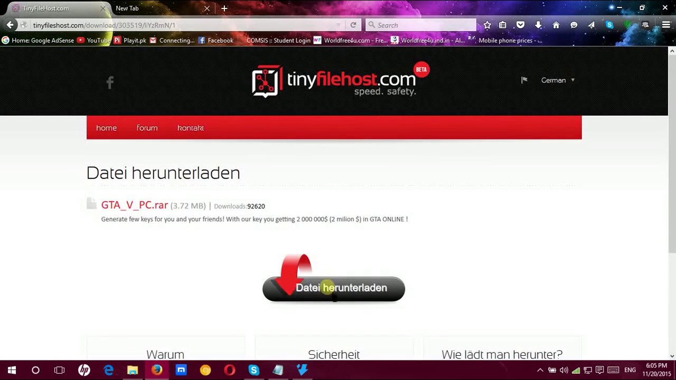
Task: Open the Connecting... bookmark
Action: coord(172,40)
